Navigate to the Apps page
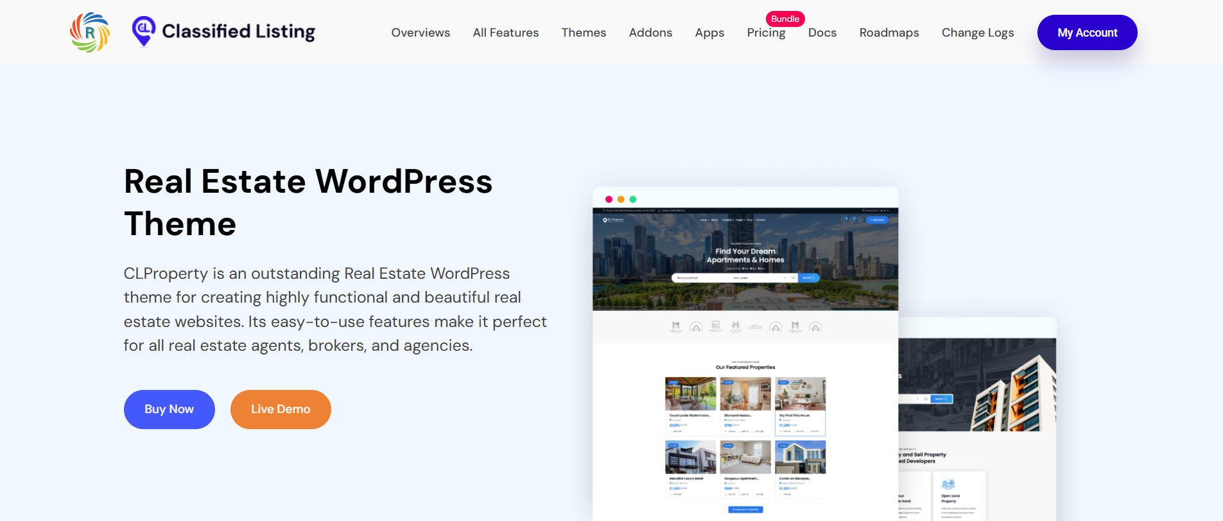Image resolution: width=1223 pixels, height=521 pixels. click(709, 33)
